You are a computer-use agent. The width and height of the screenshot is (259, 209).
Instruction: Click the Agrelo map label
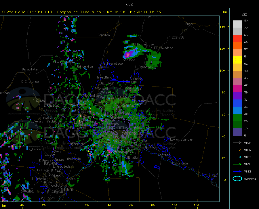click(x=77, y=134)
